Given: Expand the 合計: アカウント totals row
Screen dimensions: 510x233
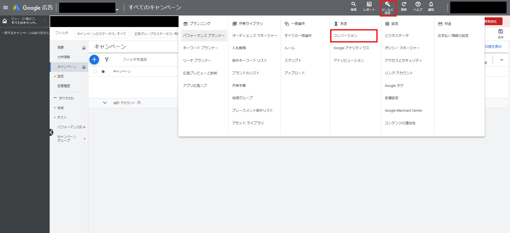Looking at the screenshot, I should [105, 103].
